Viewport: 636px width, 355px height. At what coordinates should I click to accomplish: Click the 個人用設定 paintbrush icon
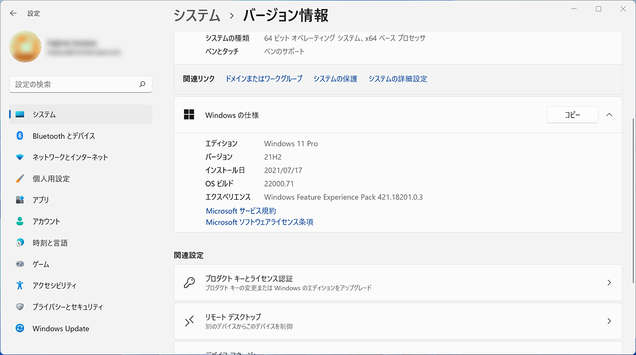tap(20, 179)
